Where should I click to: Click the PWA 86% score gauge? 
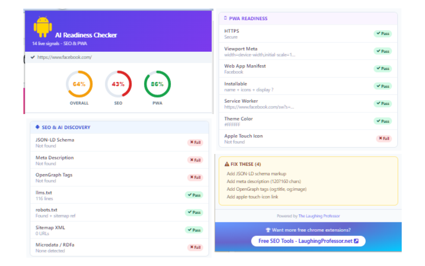pyautogui.click(x=157, y=84)
